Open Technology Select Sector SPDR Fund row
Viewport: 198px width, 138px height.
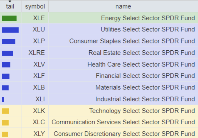[142, 111]
